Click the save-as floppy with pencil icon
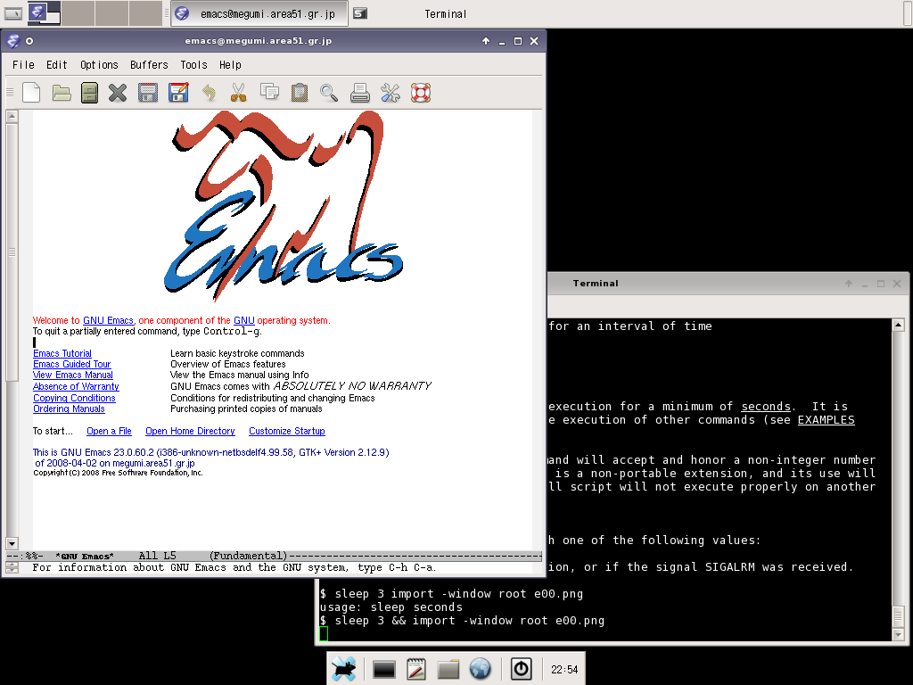This screenshot has height=685, width=913. pyautogui.click(x=178, y=93)
